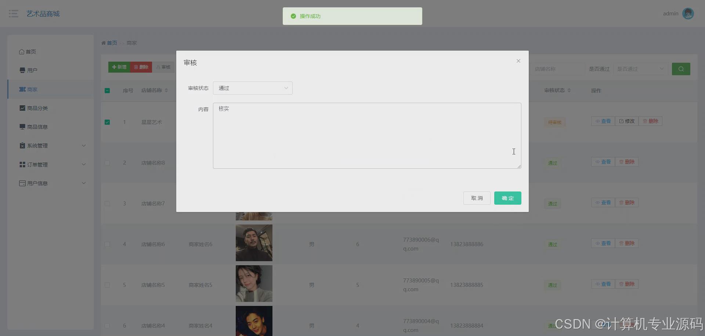Click phone number 13823888885
Screen dimensions: 705x336
(x=467, y=285)
